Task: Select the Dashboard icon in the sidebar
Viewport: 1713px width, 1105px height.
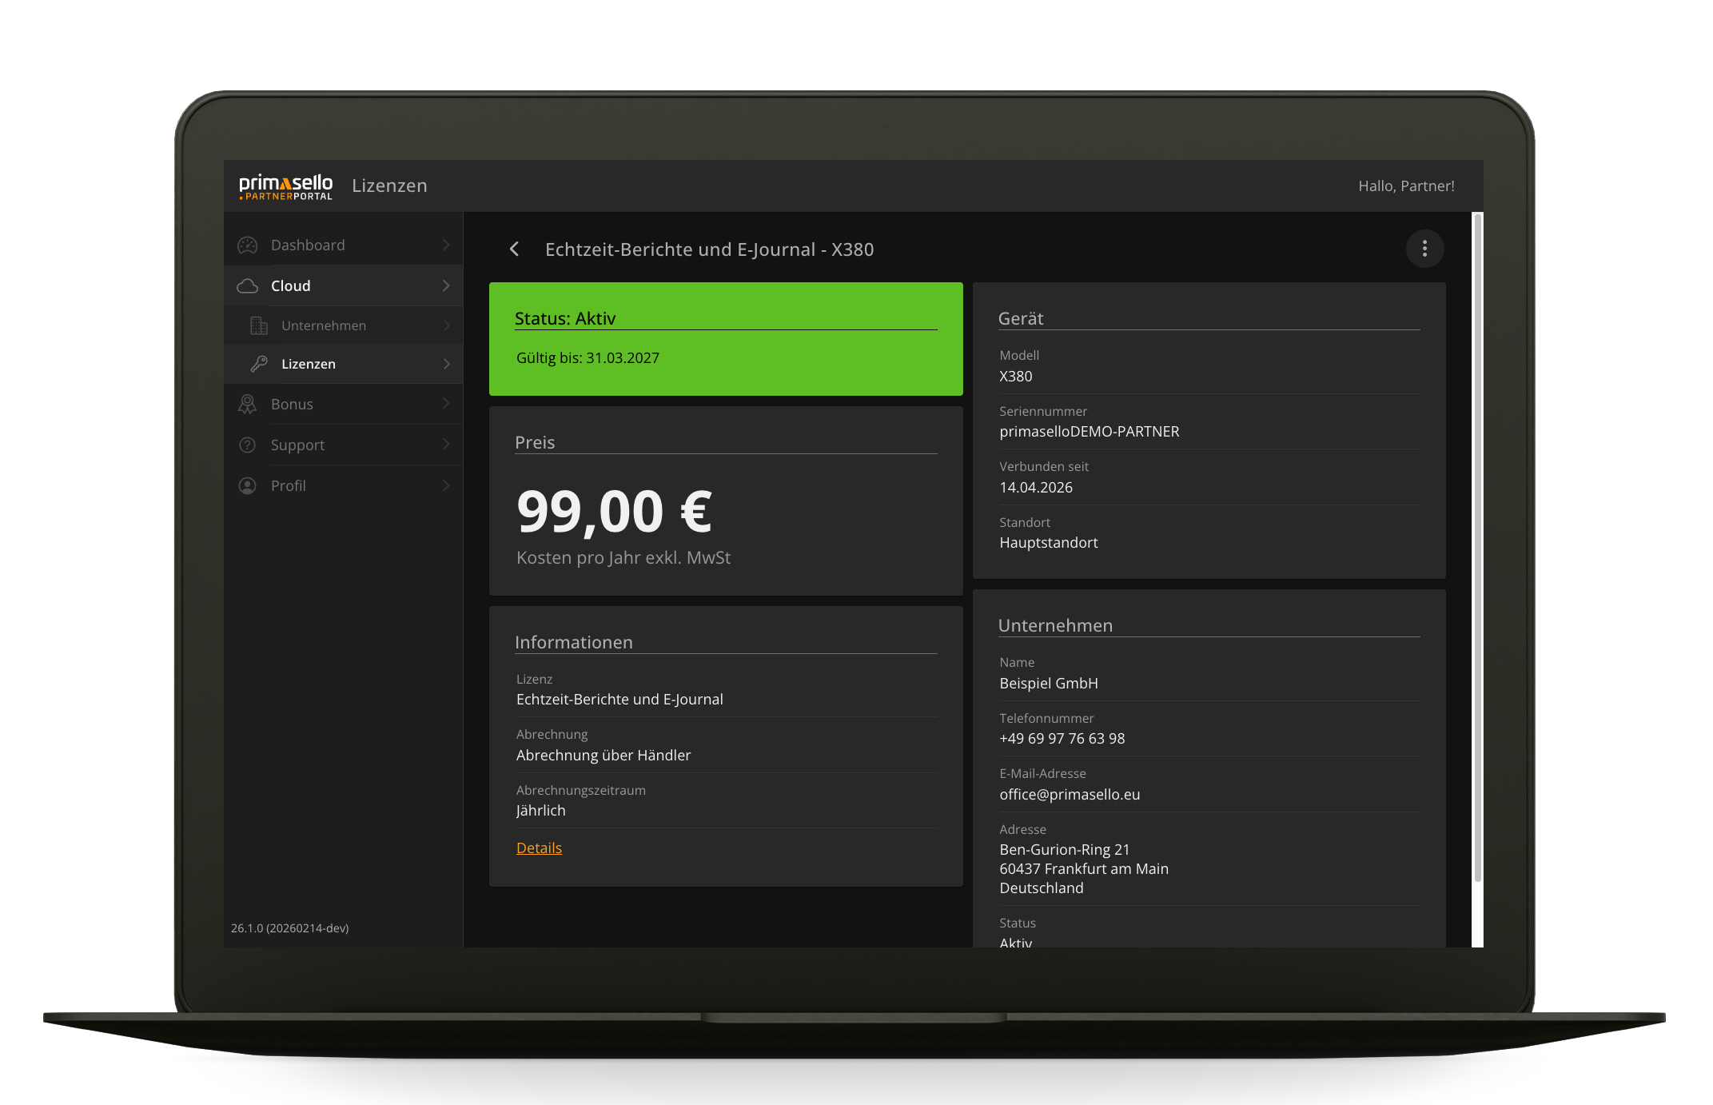Action: coord(248,245)
